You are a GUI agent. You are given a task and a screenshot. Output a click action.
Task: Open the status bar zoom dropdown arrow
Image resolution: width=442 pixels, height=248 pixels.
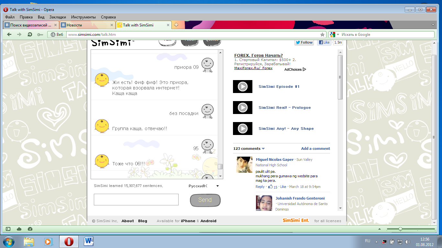click(380, 229)
